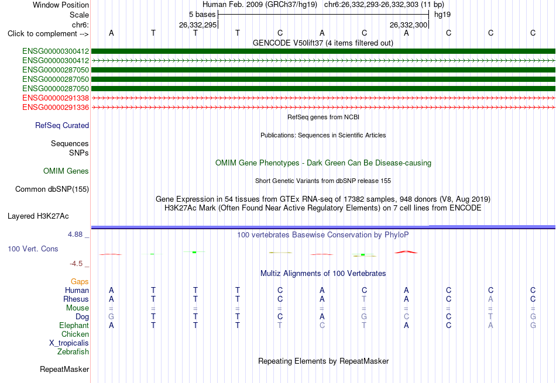This screenshot has width=556, height=383.
Task: Click the 100 Vert. Cons track label
Action: pos(33,249)
